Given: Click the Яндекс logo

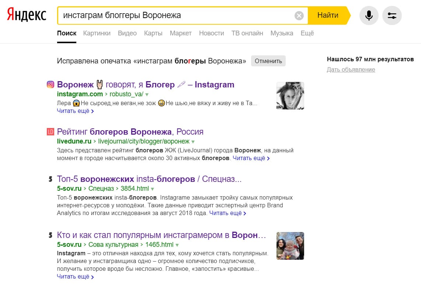Looking at the screenshot, I should (27, 15).
